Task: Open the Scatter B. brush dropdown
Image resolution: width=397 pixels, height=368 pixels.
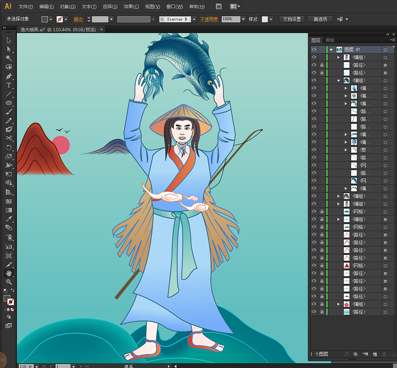Action: point(194,19)
